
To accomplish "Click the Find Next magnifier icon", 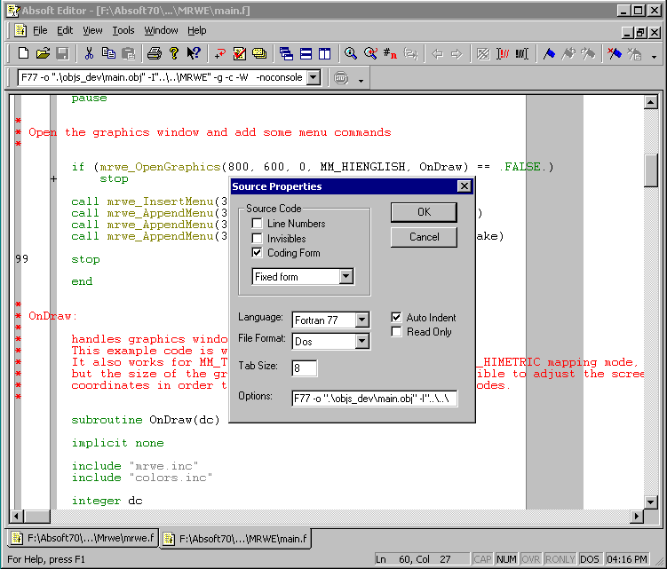I will point(370,53).
